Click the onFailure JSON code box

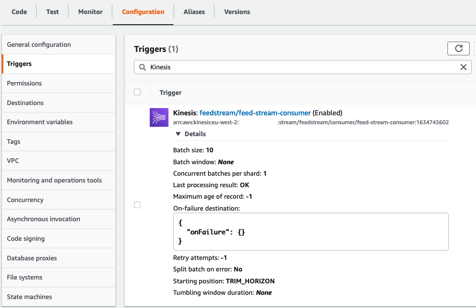311,231
